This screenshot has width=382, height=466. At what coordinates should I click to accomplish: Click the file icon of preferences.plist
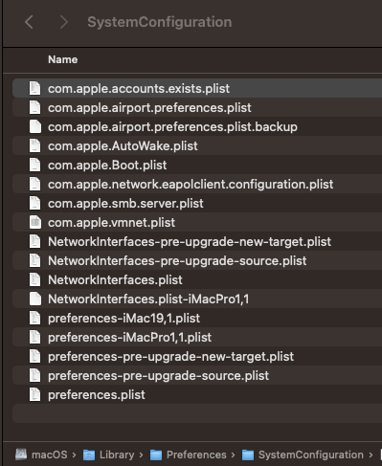[34, 394]
